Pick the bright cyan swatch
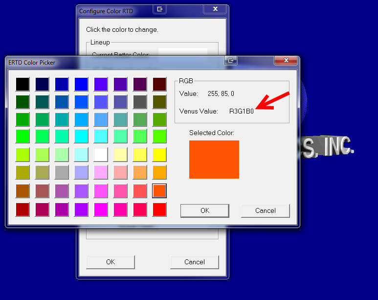378x300 pixels. (x=81, y=137)
